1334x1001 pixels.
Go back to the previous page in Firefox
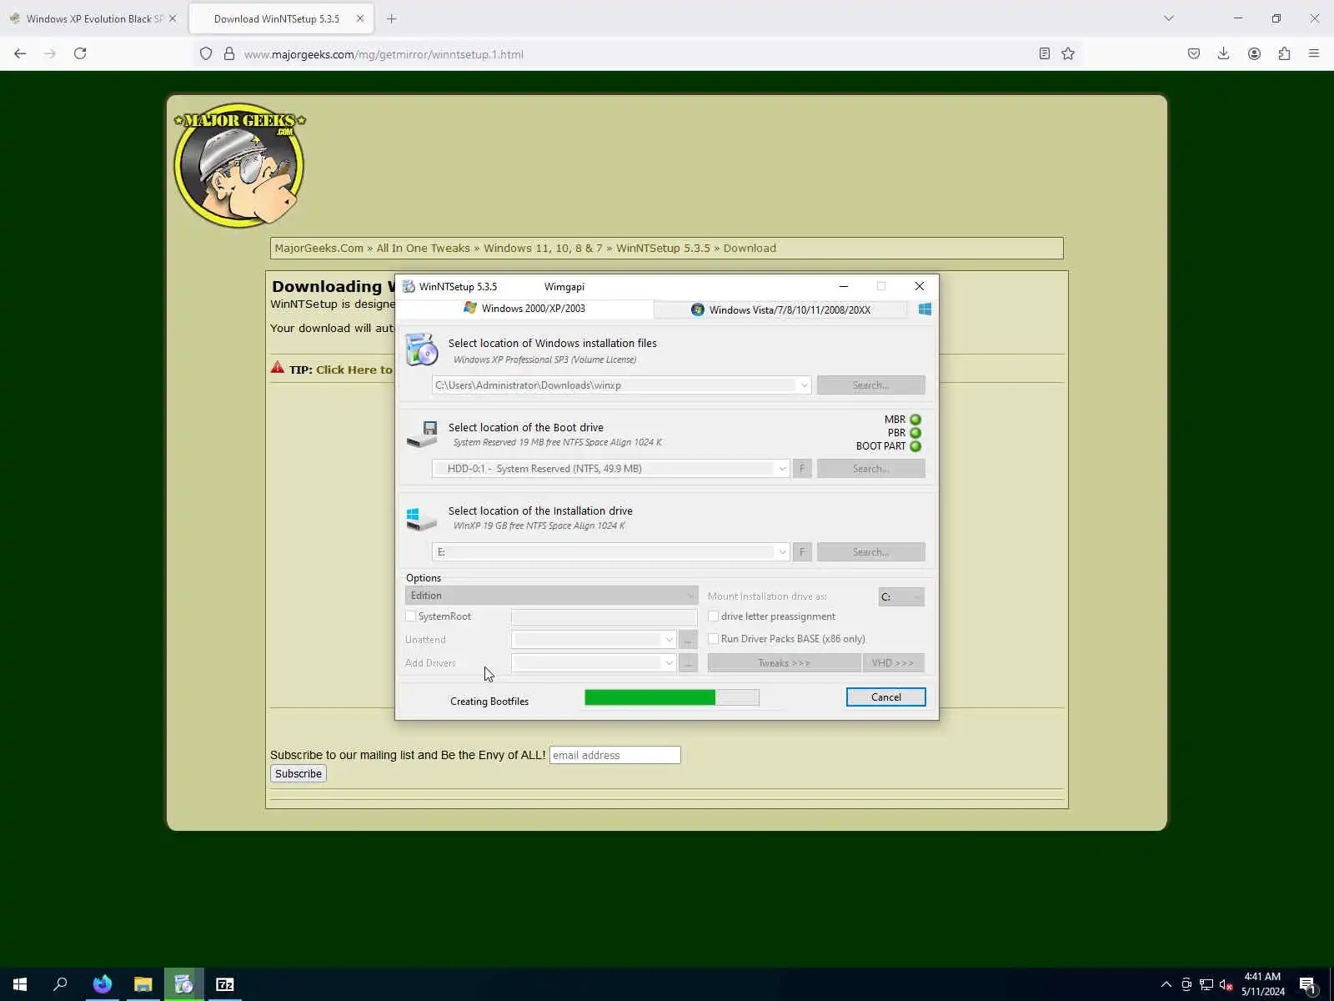point(20,53)
